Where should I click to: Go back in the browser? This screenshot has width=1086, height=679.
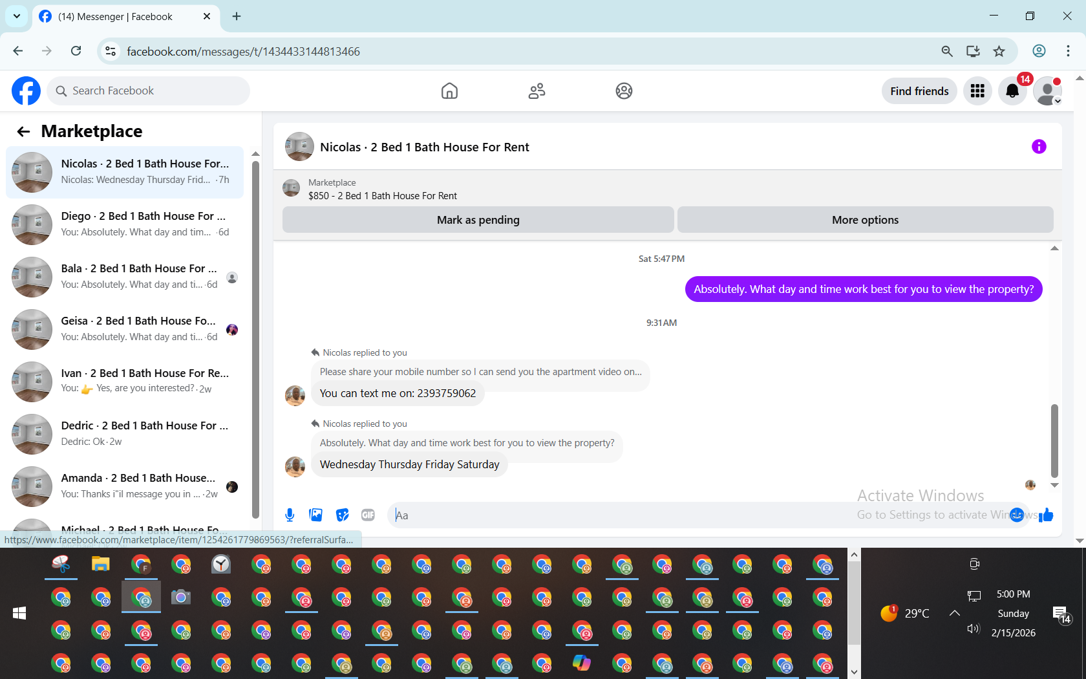click(18, 51)
